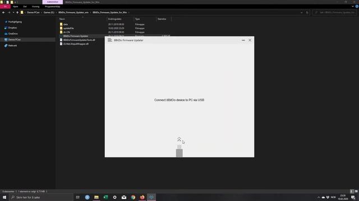This screenshot has width=359, height=201.
Task: Select the 8BitDo updater taskbar icon
Action: click(x=151, y=197)
